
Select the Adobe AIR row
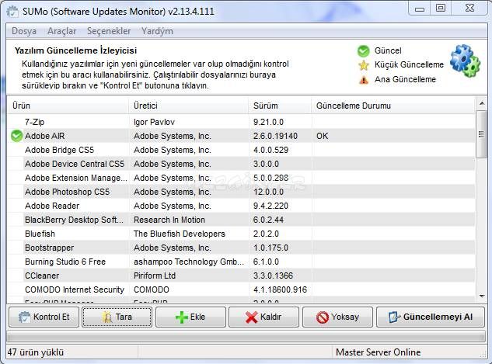point(241,136)
